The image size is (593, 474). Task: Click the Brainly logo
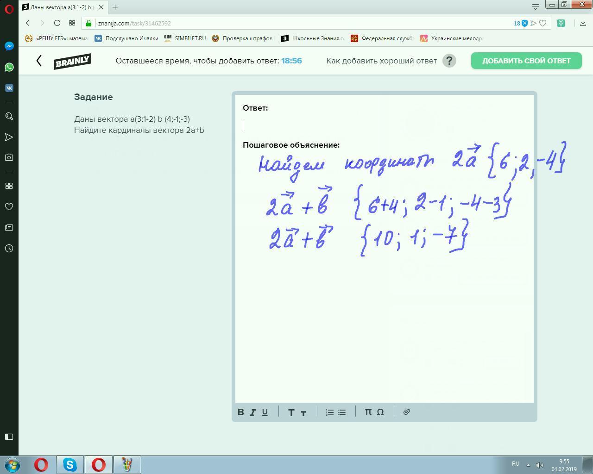coord(72,61)
